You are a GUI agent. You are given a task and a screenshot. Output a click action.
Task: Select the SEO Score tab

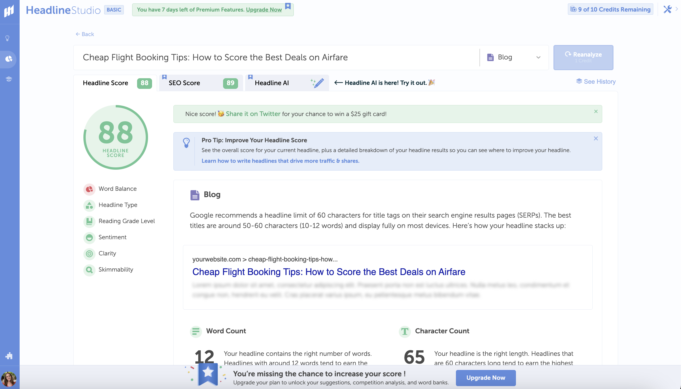click(200, 83)
